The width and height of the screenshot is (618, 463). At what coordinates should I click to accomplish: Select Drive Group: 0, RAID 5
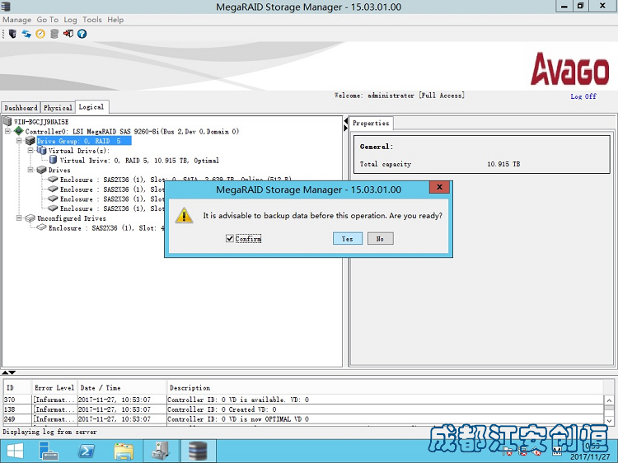[83, 141]
